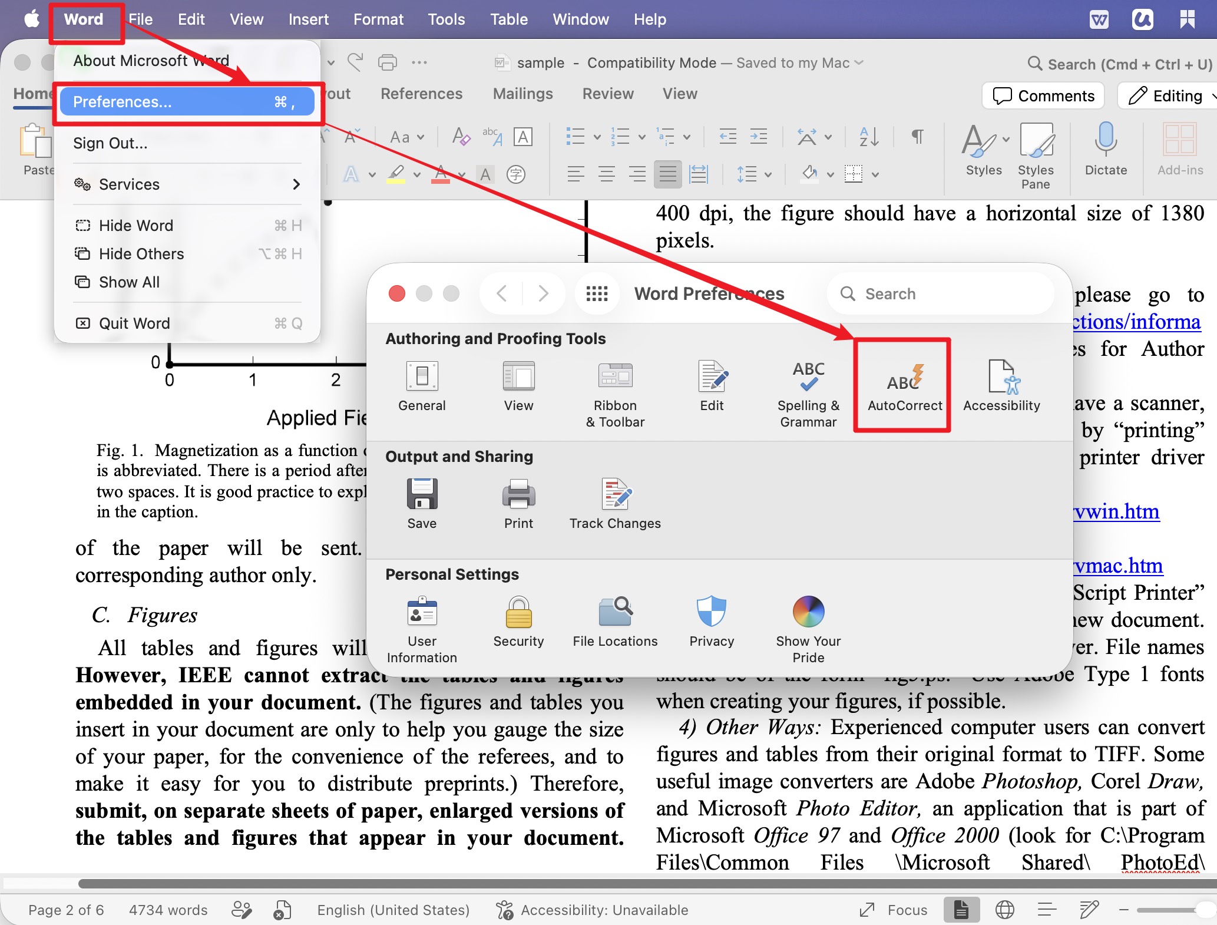This screenshot has height=925, width=1217.
Task: Open the Styles Pane
Action: tap(1036, 156)
